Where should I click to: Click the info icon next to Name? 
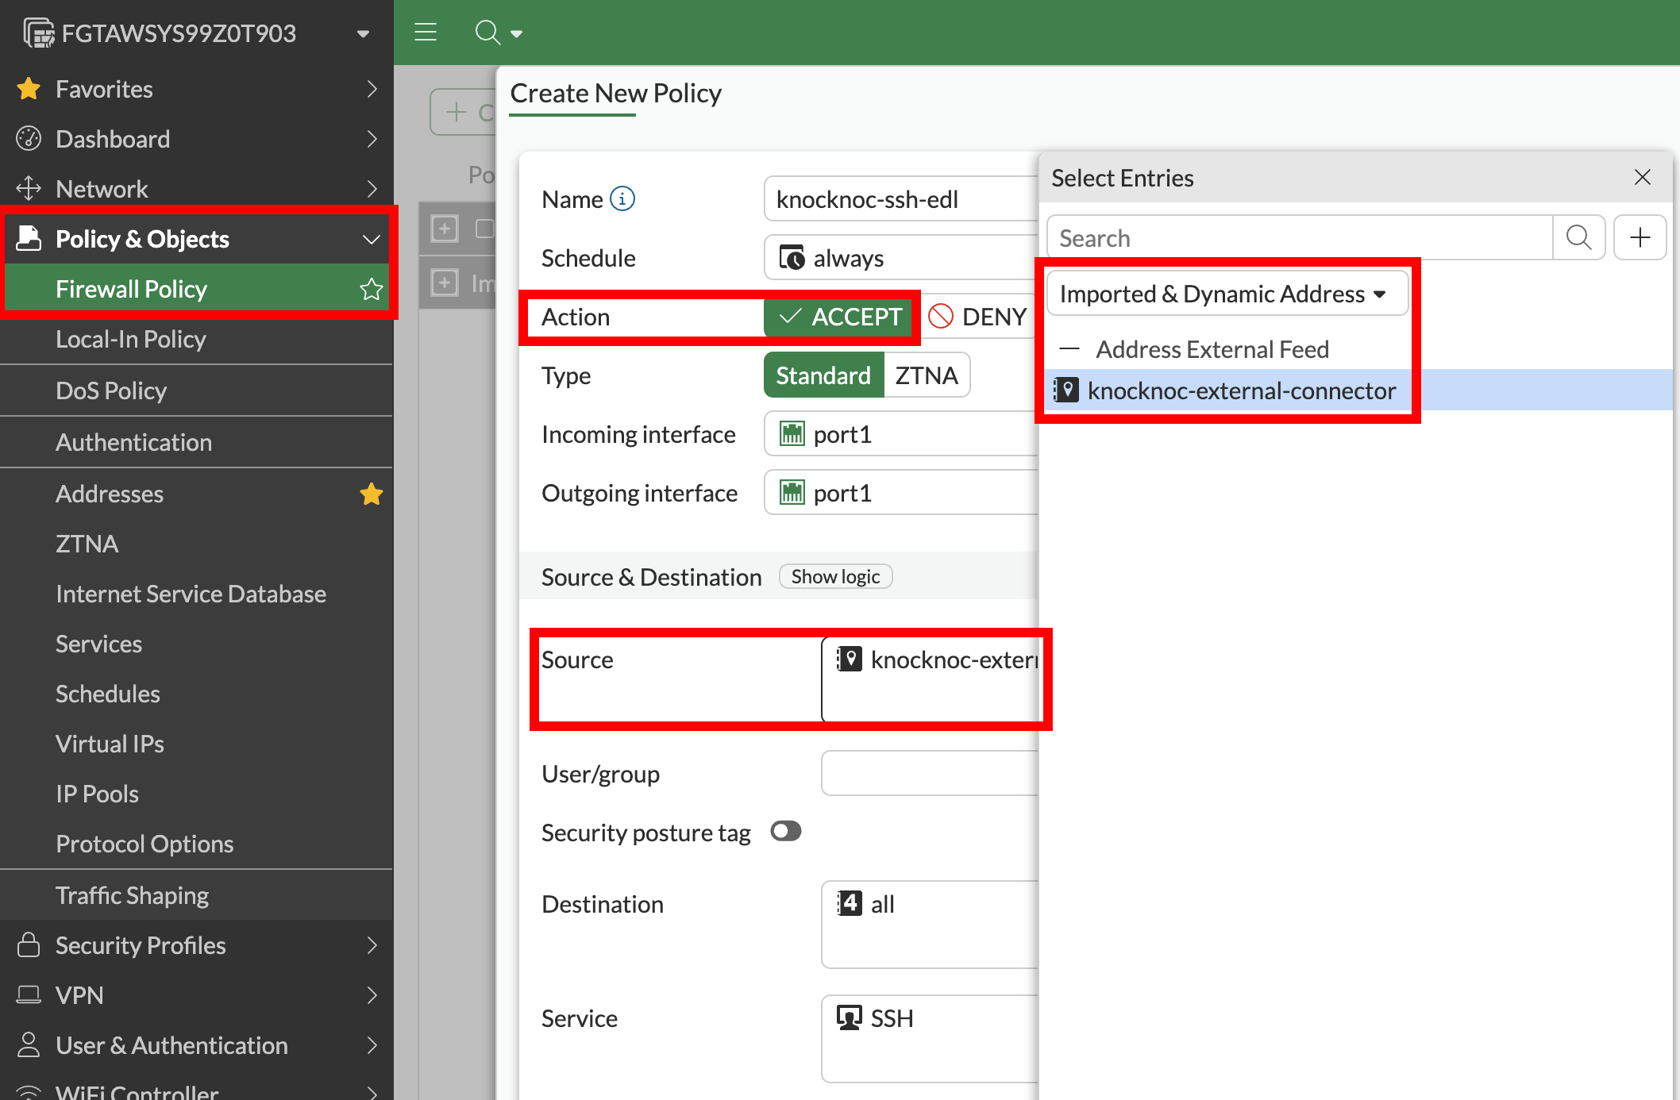(622, 199)
